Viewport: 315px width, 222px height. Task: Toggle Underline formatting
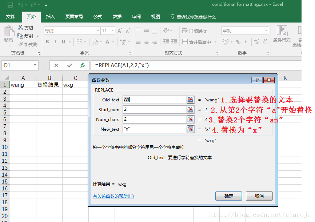[x=64, y=42]
